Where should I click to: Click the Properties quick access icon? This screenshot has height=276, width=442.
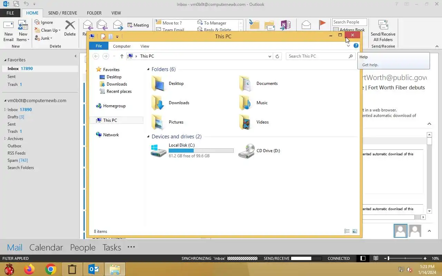[x=103, y=37]
